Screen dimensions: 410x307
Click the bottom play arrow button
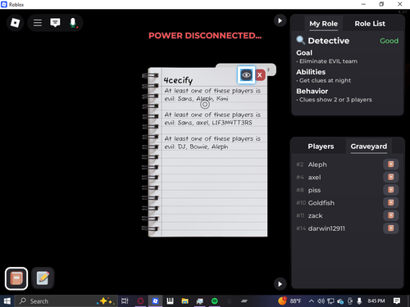(x=280, y=284)
